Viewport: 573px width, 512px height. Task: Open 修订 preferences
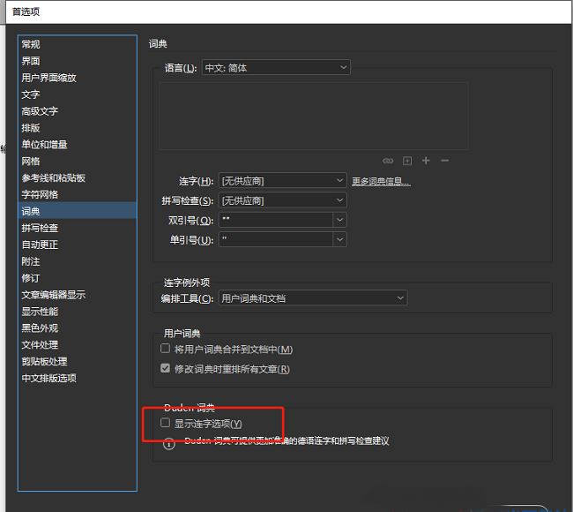[78, 278]
